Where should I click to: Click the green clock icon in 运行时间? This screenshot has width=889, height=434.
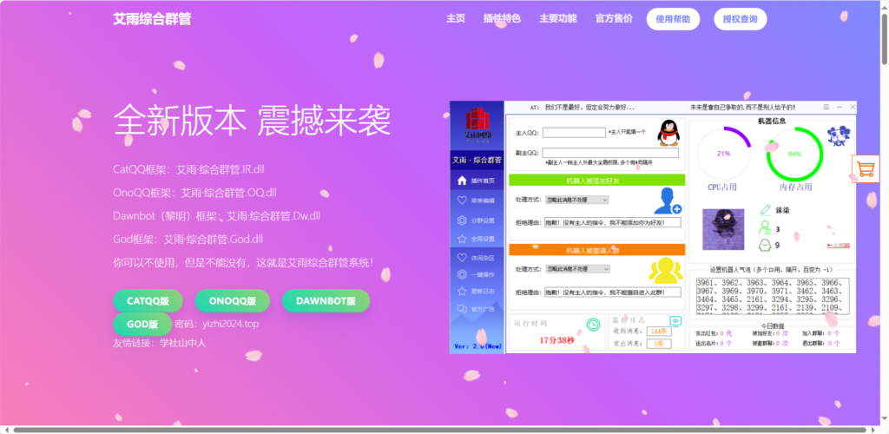(x=593, y=324)
